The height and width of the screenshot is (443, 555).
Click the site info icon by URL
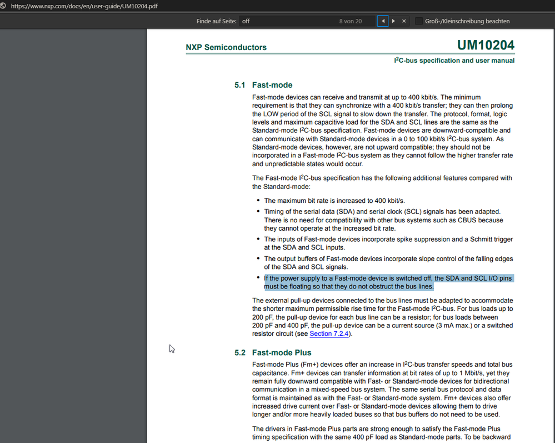coord(3,6)
